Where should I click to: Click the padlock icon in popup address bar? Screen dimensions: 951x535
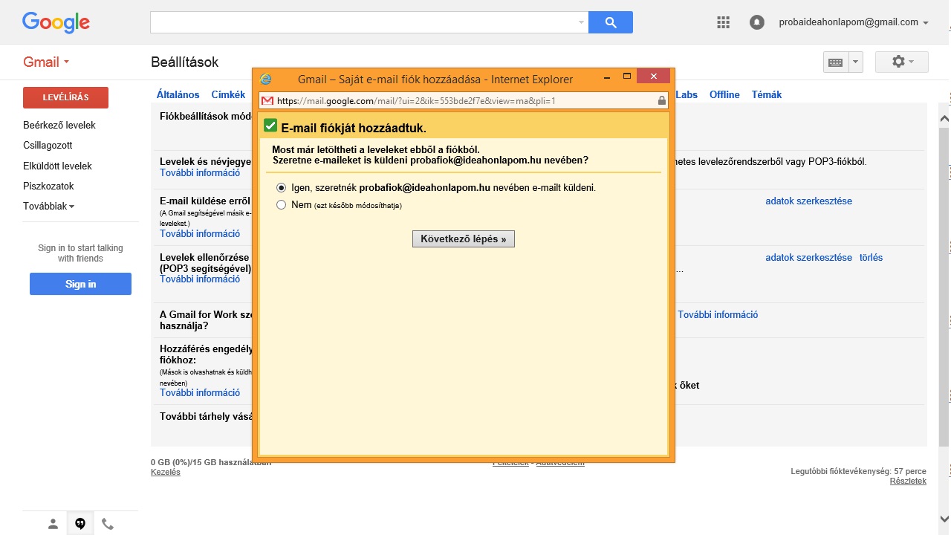tap(661, 101)
